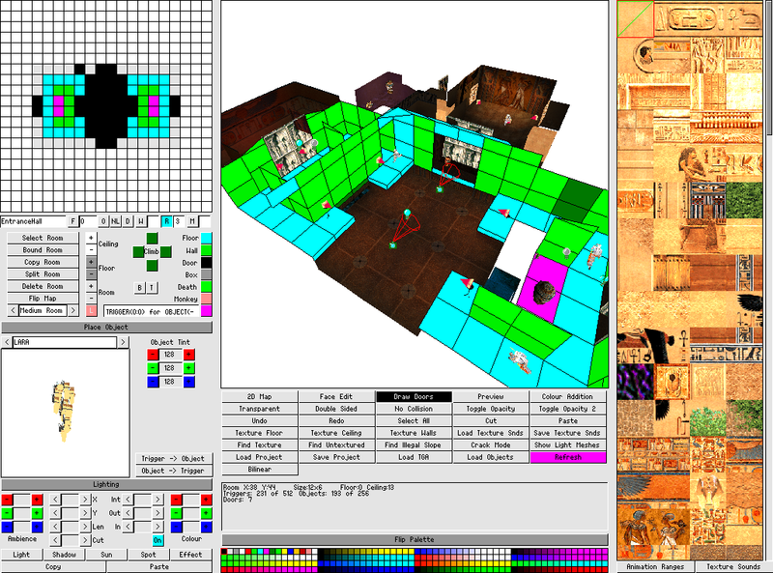Pick the pink Monkey colour swatch
773x573 pixels.
click(x=206, y=299)
